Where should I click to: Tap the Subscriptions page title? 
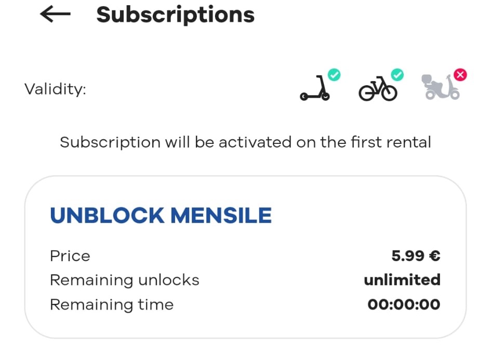tap(176, 15)
